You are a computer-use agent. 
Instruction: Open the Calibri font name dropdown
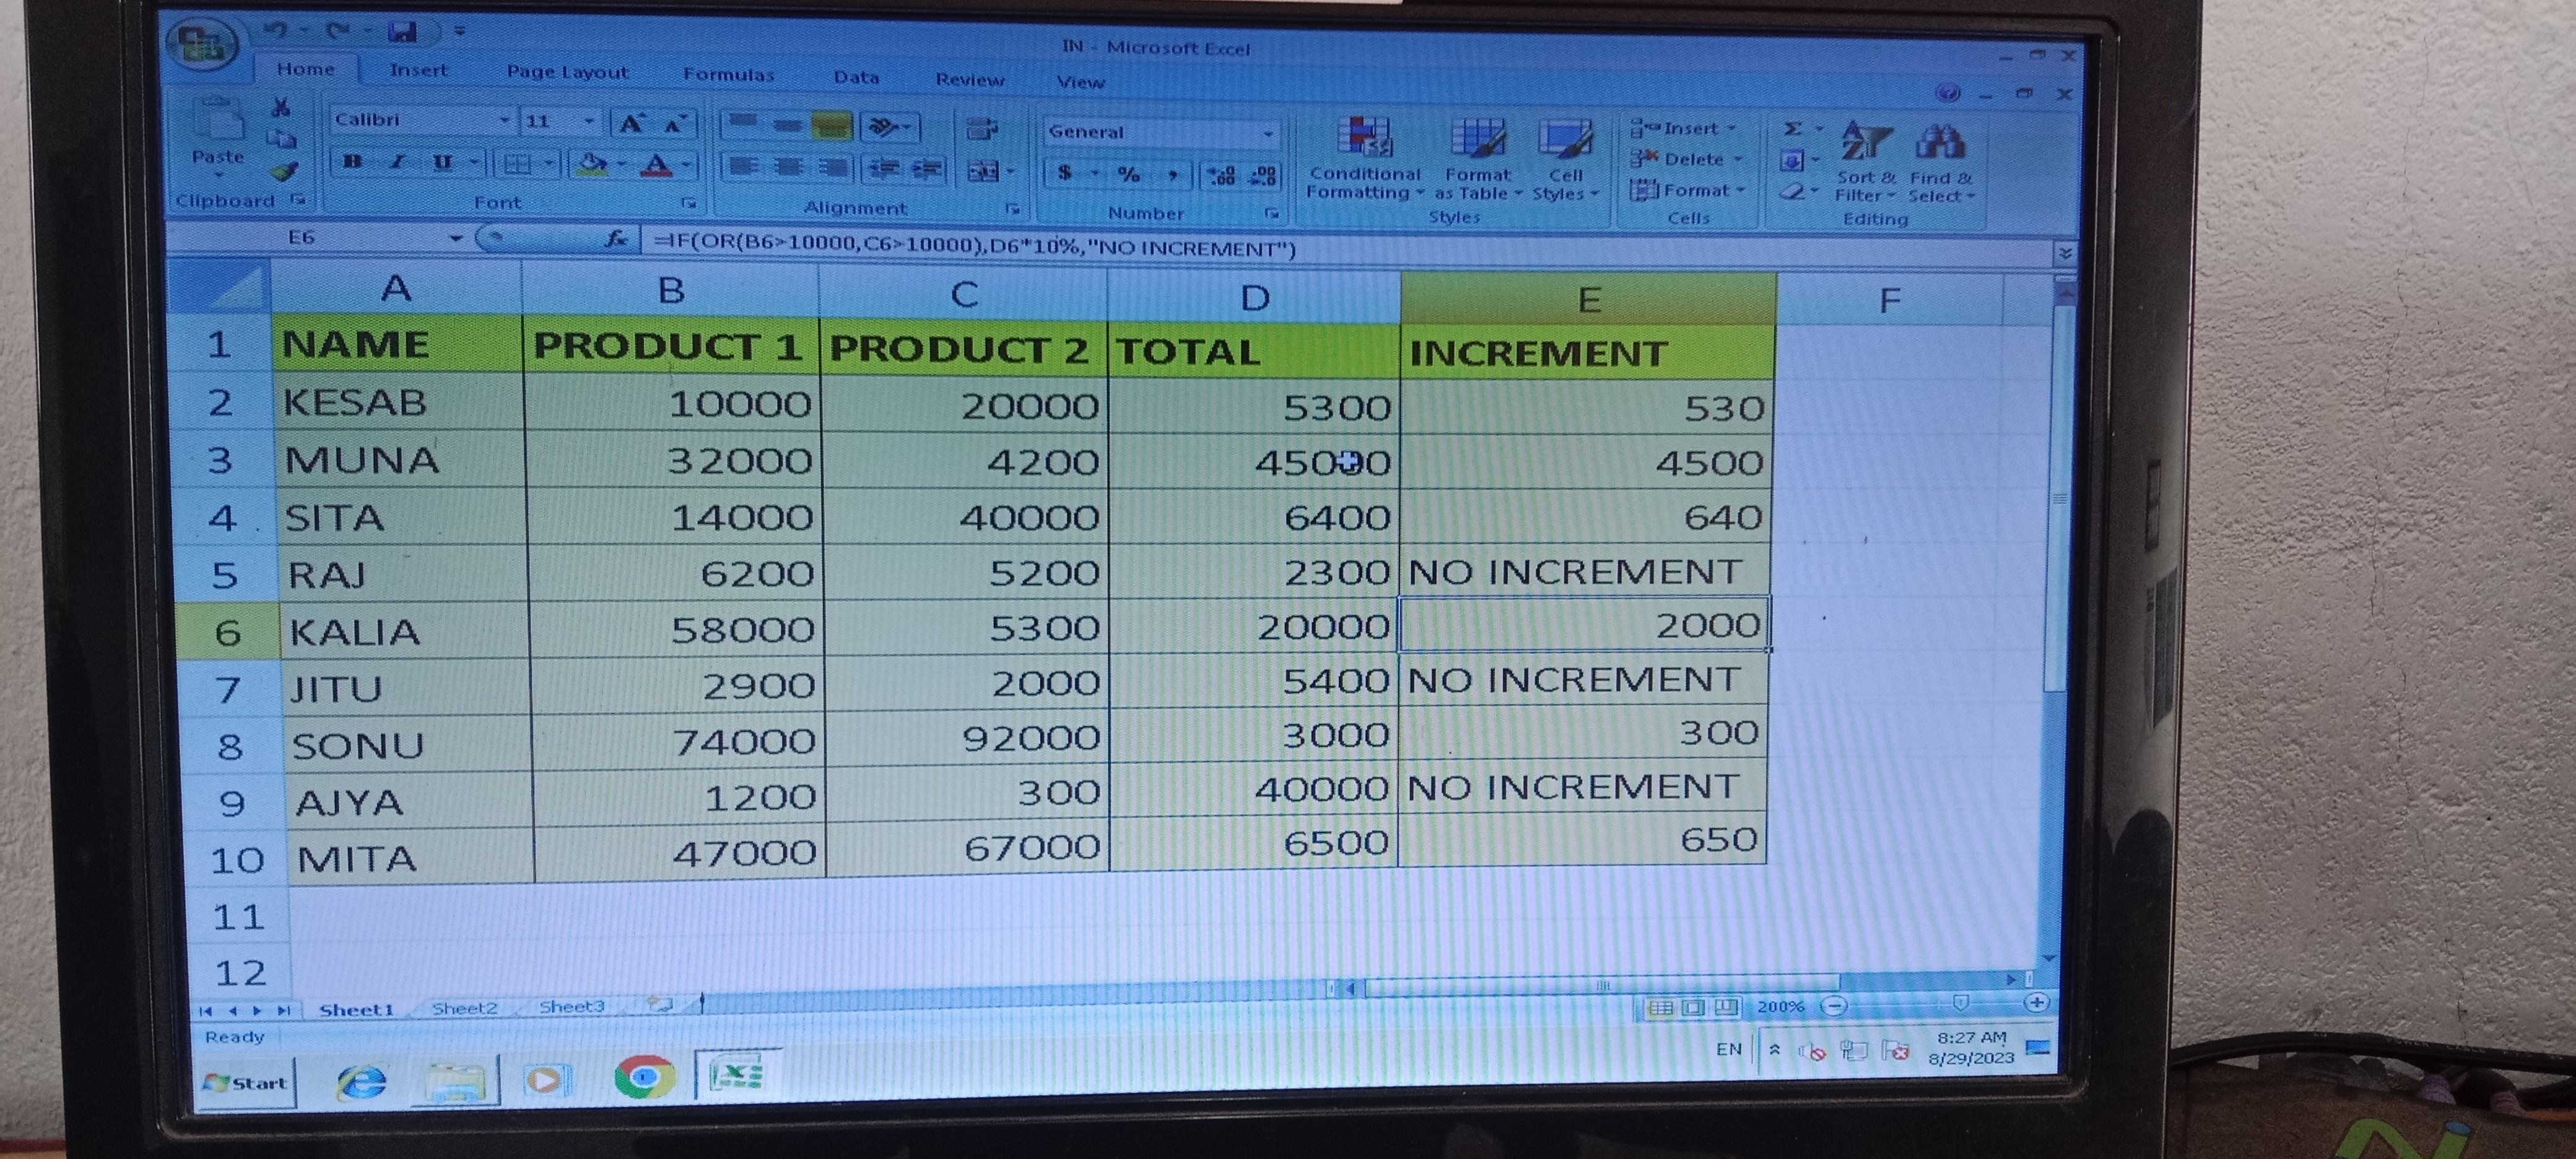coord(504,121)
